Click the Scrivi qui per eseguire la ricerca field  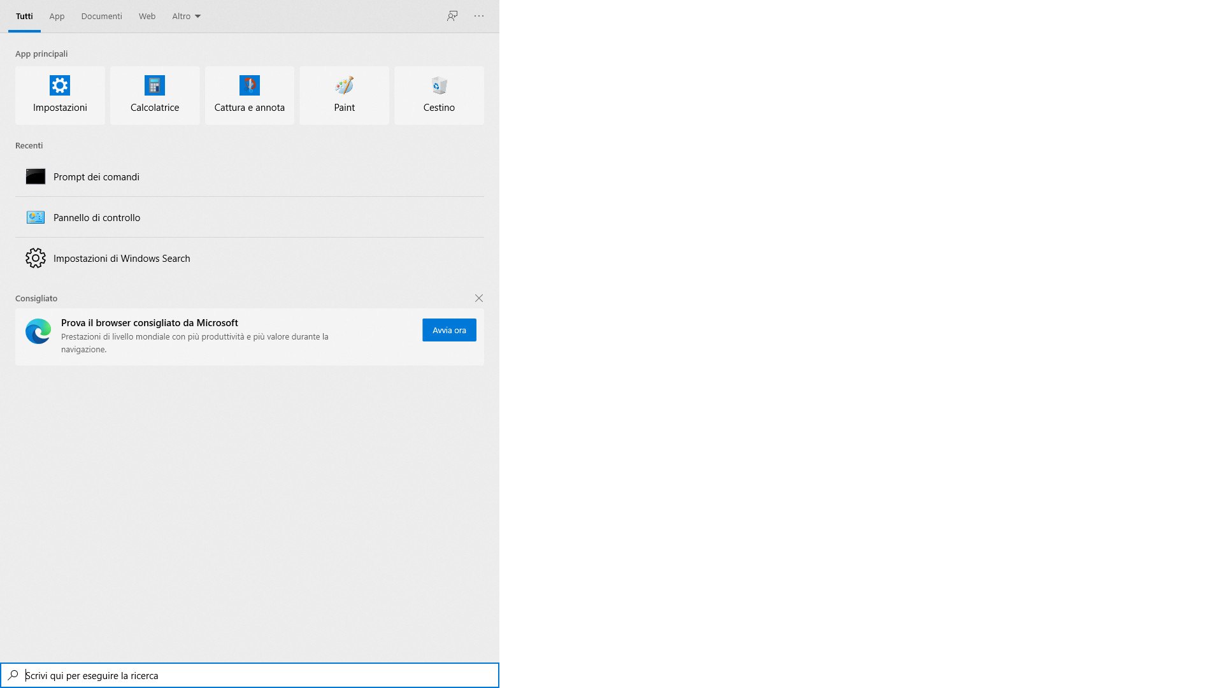[x=250, y=675]
